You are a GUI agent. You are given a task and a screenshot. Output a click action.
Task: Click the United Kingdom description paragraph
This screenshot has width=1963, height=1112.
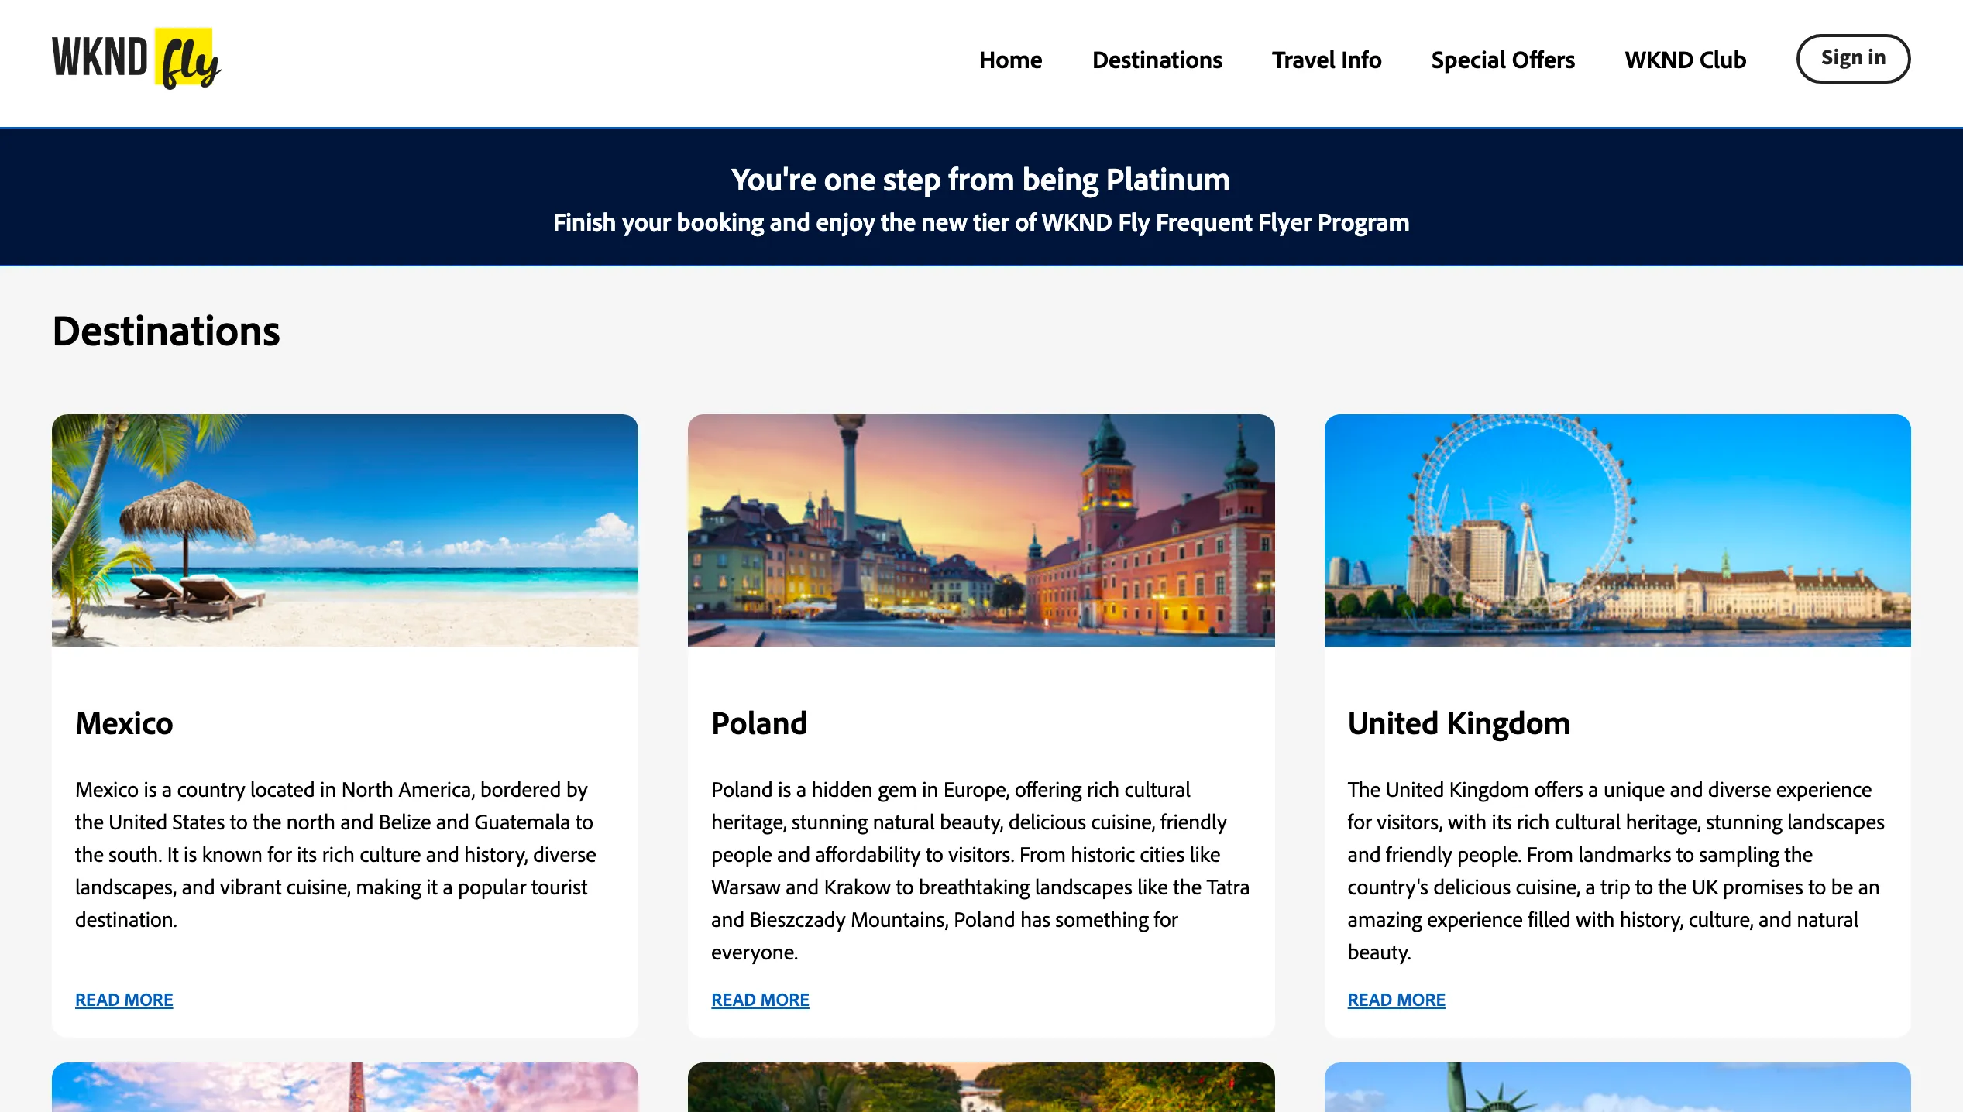click(x=1616, y=870)
